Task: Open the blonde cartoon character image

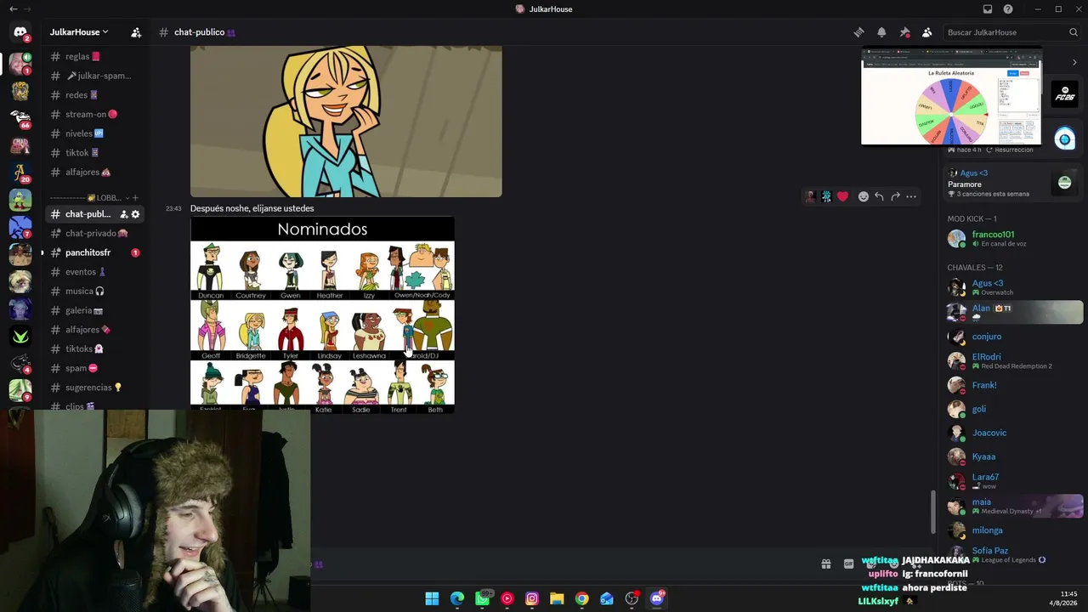Action: [x=346, y=122]
